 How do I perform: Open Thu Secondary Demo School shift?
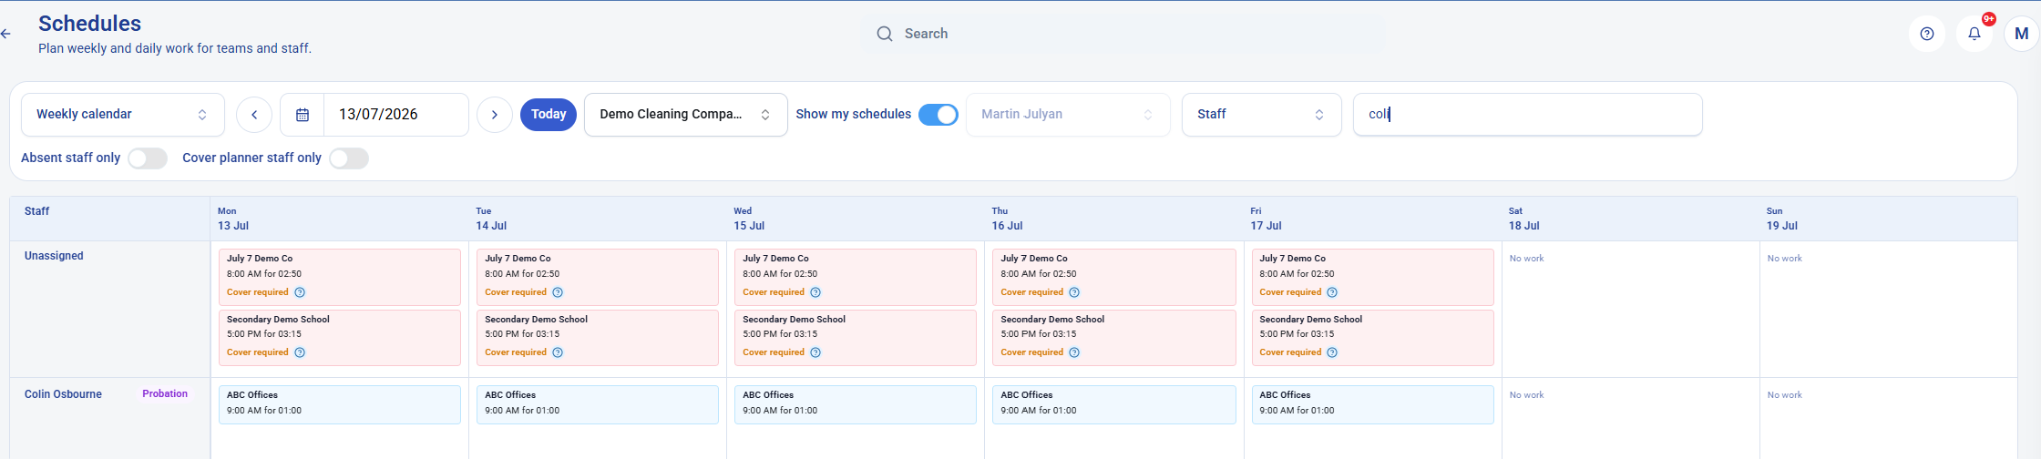[1114, 338]
